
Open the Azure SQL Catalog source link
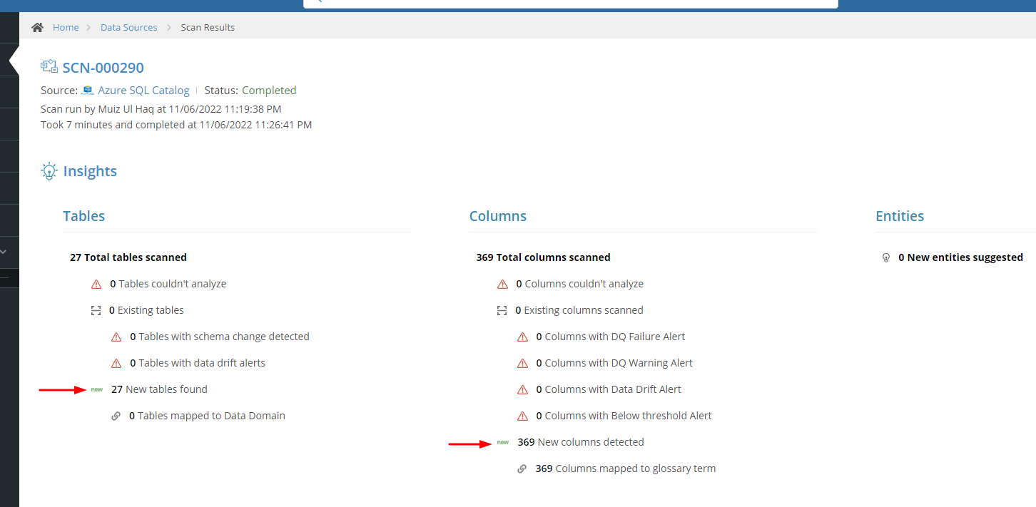coord(143,90)
